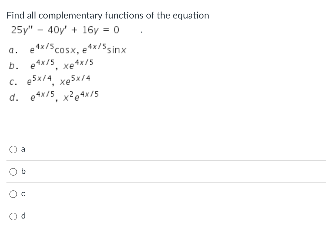Image resolution: width=326 pixels, height=230 pixels.
Task: Click the choice letter b in the list
Action: click(11, 64)
